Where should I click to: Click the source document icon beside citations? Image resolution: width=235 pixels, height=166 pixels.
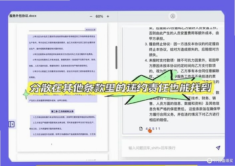141,129
